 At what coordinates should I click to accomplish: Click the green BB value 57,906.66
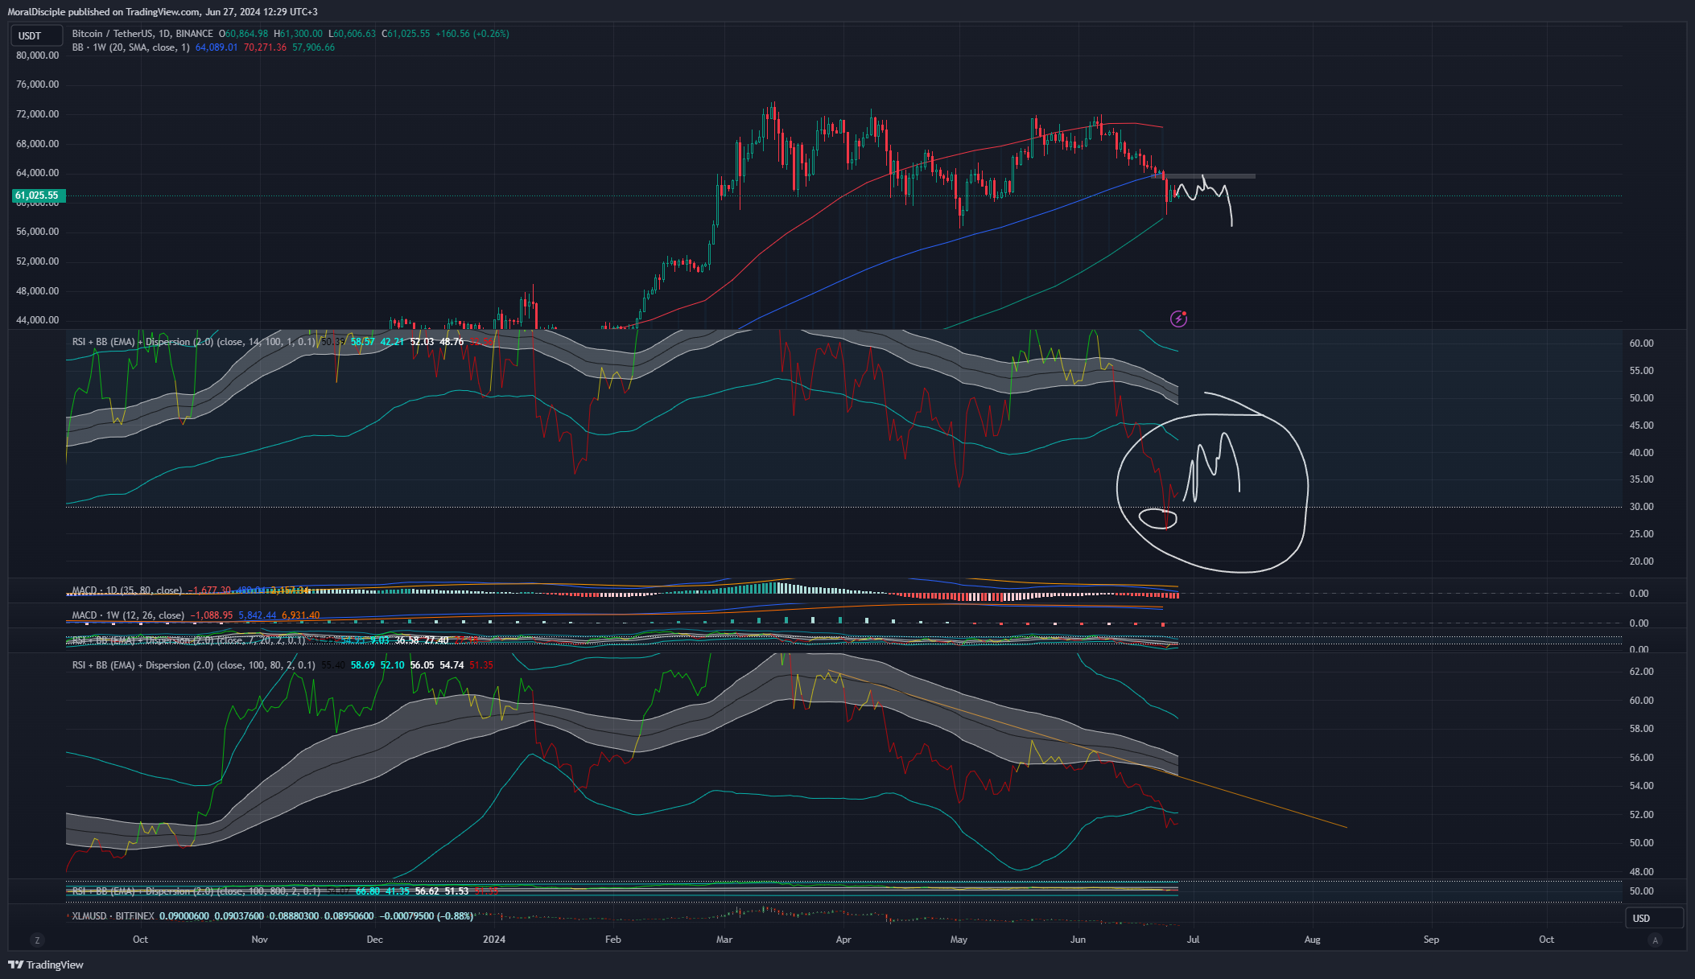point(314,47)
